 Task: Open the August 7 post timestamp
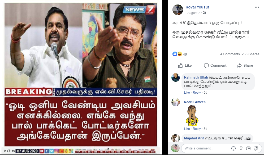click(x=194, y=13)
